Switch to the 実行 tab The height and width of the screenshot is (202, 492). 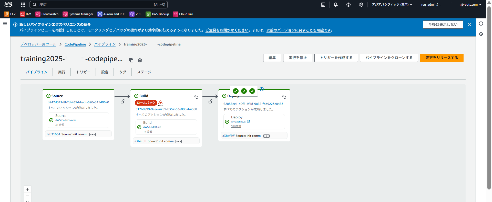tap(62, 72)
